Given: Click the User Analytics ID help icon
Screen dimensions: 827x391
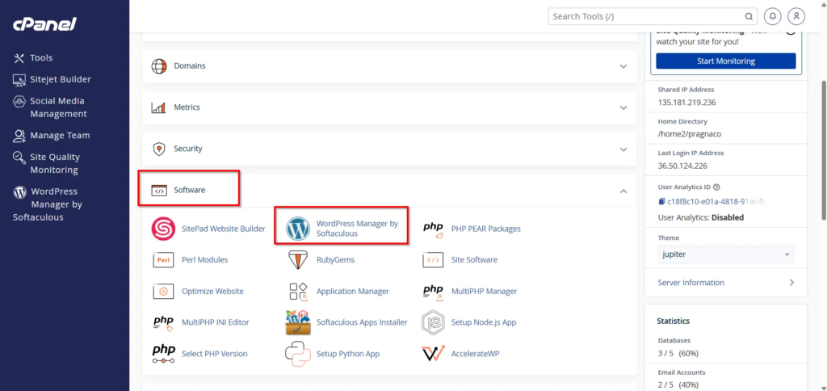Looking at the screenshot, I should pyautogui.click(x=716, y=187).
